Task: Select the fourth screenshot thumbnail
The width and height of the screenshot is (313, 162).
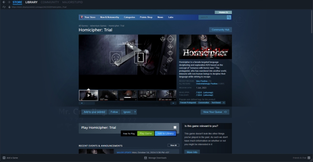Action: pyautogui.click(x=147, y=95)
